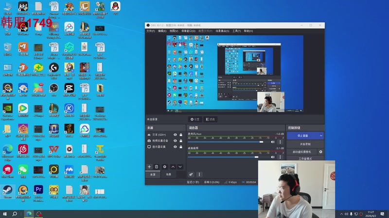Screen dimensions: 389x218
Task: Select the CapCut 剪映 desktop icon
Action: click(69, 90)
